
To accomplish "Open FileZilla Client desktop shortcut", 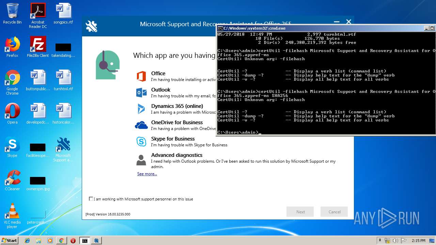I will (38, 47).
